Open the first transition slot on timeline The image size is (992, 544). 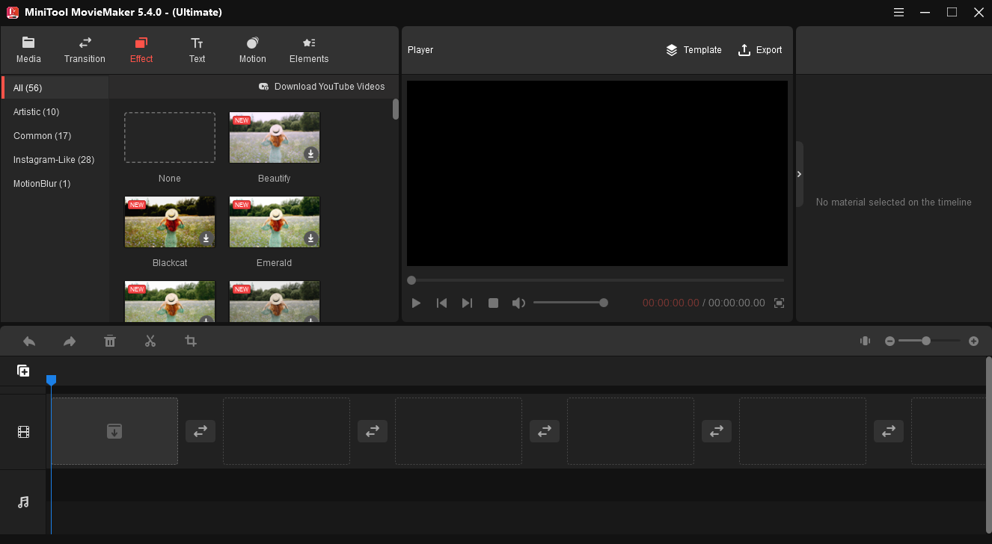[200, 431]
